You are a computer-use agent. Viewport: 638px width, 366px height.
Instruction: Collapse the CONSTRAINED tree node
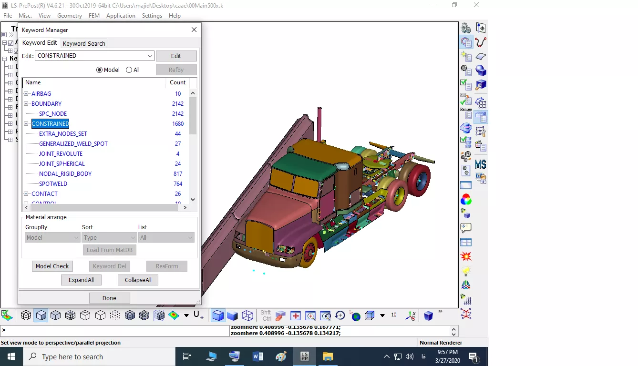(x=26, y=124)
